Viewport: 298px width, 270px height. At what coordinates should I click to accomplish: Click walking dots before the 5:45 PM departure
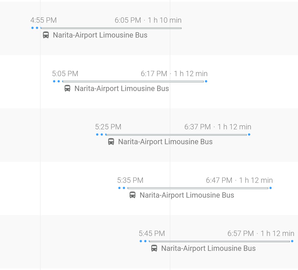click(x=143, y=241)
